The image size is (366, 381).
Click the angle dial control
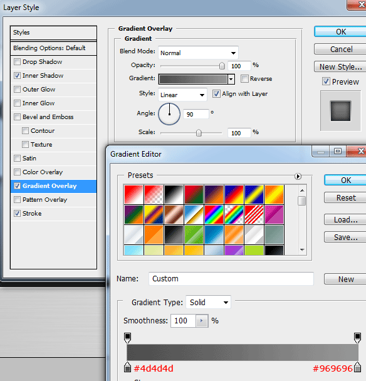169,113
